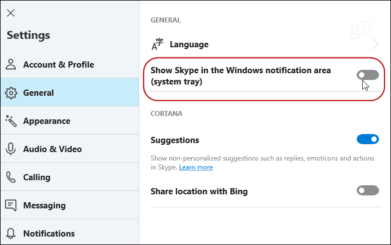Click the gear icon next to General
This screenshot has height=245, width=391.
(11, 93)
